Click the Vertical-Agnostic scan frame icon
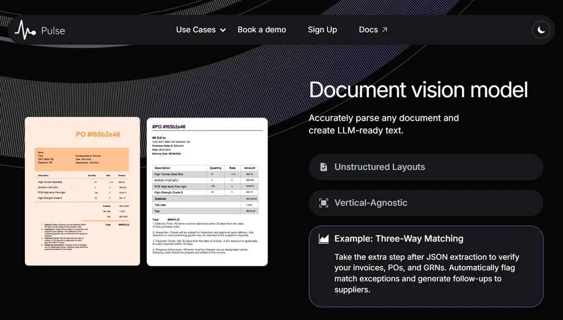Screen dimensions: 563x320 click(x=324, y=203)
